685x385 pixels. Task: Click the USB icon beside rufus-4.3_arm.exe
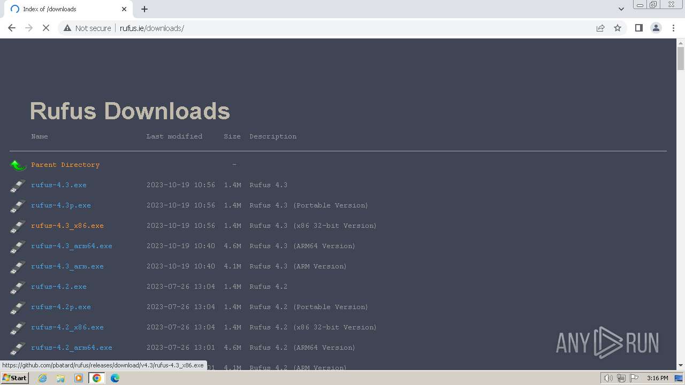pyautogui.click(x=18, y=267)
